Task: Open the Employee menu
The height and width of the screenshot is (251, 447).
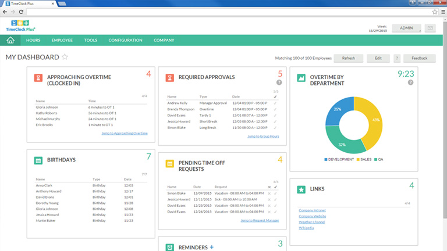Action: [62, 40]
